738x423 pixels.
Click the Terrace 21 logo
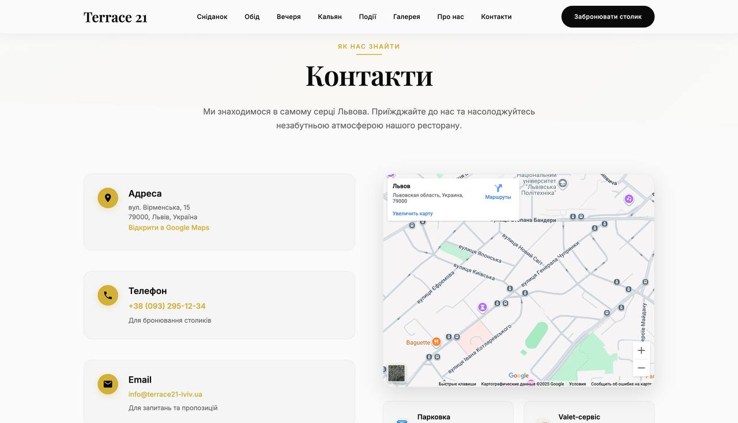(115, 17)
